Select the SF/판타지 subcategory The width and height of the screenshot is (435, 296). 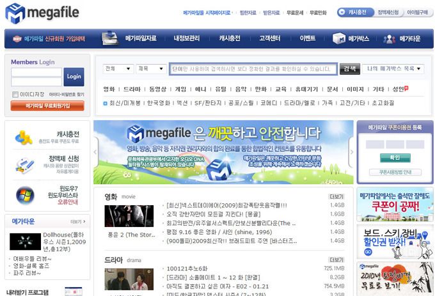pos(208,103)
